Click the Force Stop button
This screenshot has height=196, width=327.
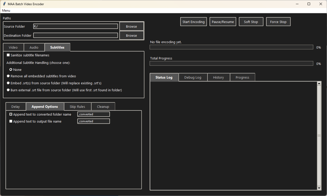278,22
